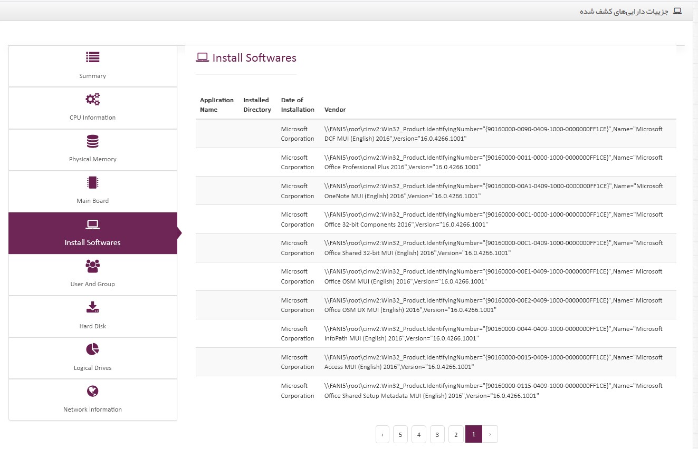
Task: Click the Office OSM UX MUI entry
Action: 493,305
